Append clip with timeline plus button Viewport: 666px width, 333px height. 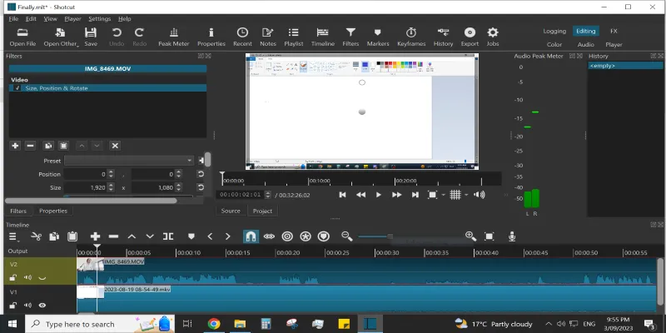[95, 236]
